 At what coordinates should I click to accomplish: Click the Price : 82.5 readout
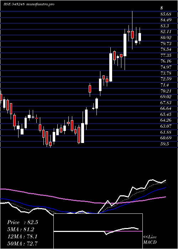[x=22, y=222]
